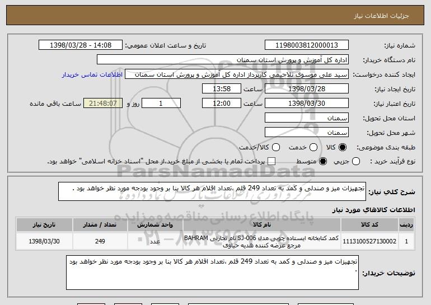Click the quantity cell 249
This screenshot has width=431, height=305.
coord(100,241)
